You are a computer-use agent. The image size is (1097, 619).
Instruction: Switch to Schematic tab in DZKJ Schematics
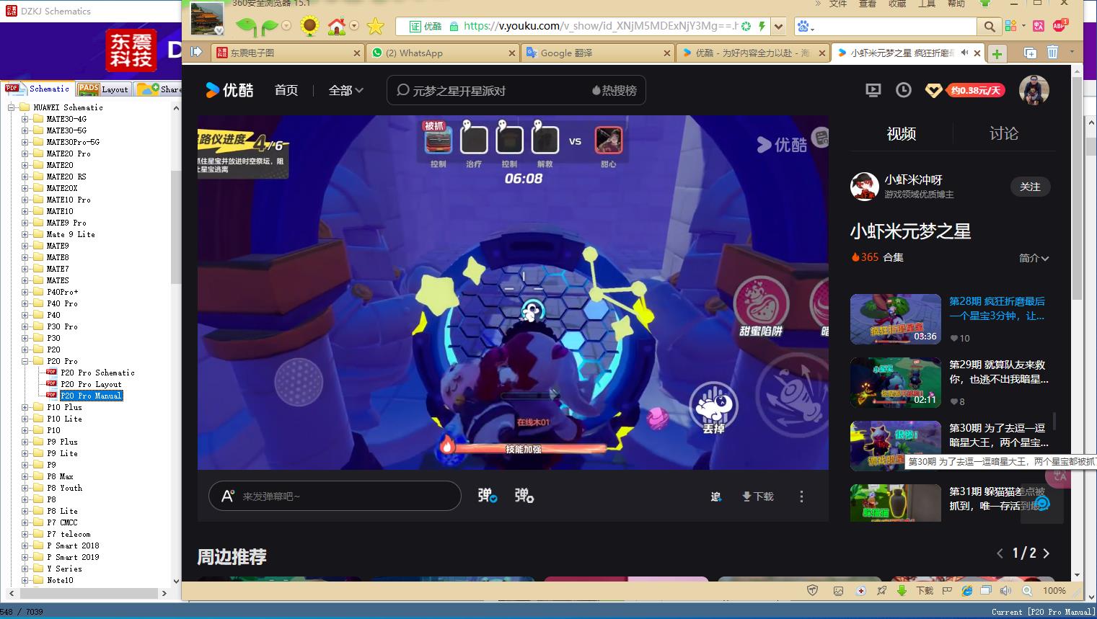[38, 89]
